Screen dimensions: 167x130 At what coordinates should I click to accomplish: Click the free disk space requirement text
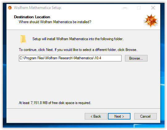55,103
